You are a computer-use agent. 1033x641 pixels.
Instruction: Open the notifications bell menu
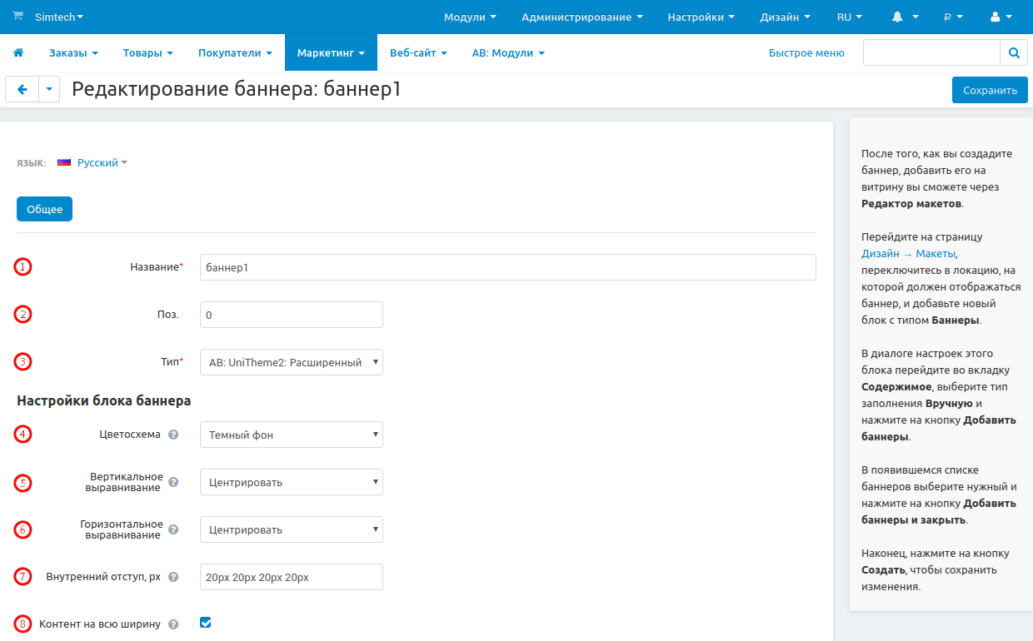coord(904,17)
